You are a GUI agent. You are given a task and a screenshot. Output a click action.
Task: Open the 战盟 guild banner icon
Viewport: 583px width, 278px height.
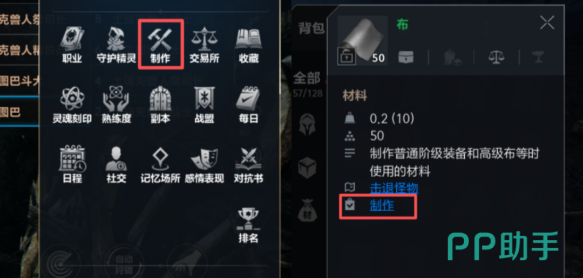(x=204, y=105)
